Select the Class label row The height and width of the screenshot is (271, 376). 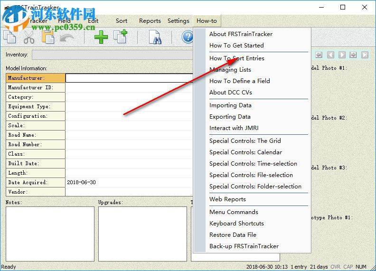(36, 154)
